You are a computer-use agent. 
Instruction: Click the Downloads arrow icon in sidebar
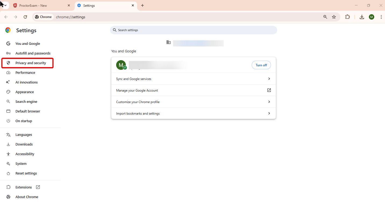8,144
